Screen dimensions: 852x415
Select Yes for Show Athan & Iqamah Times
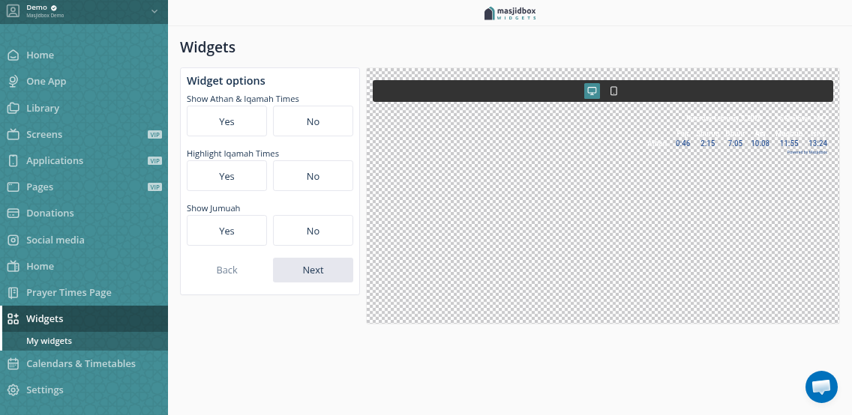226,121
